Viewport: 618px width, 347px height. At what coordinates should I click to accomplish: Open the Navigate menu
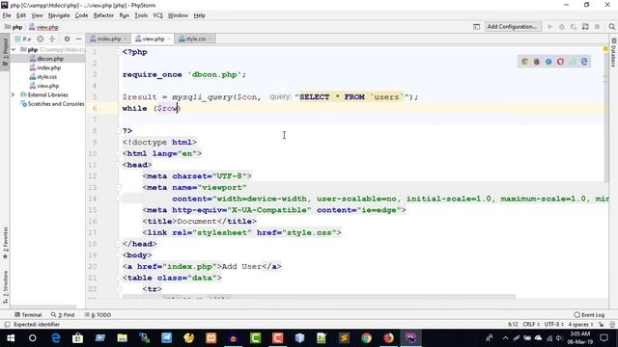click(59, 15)
